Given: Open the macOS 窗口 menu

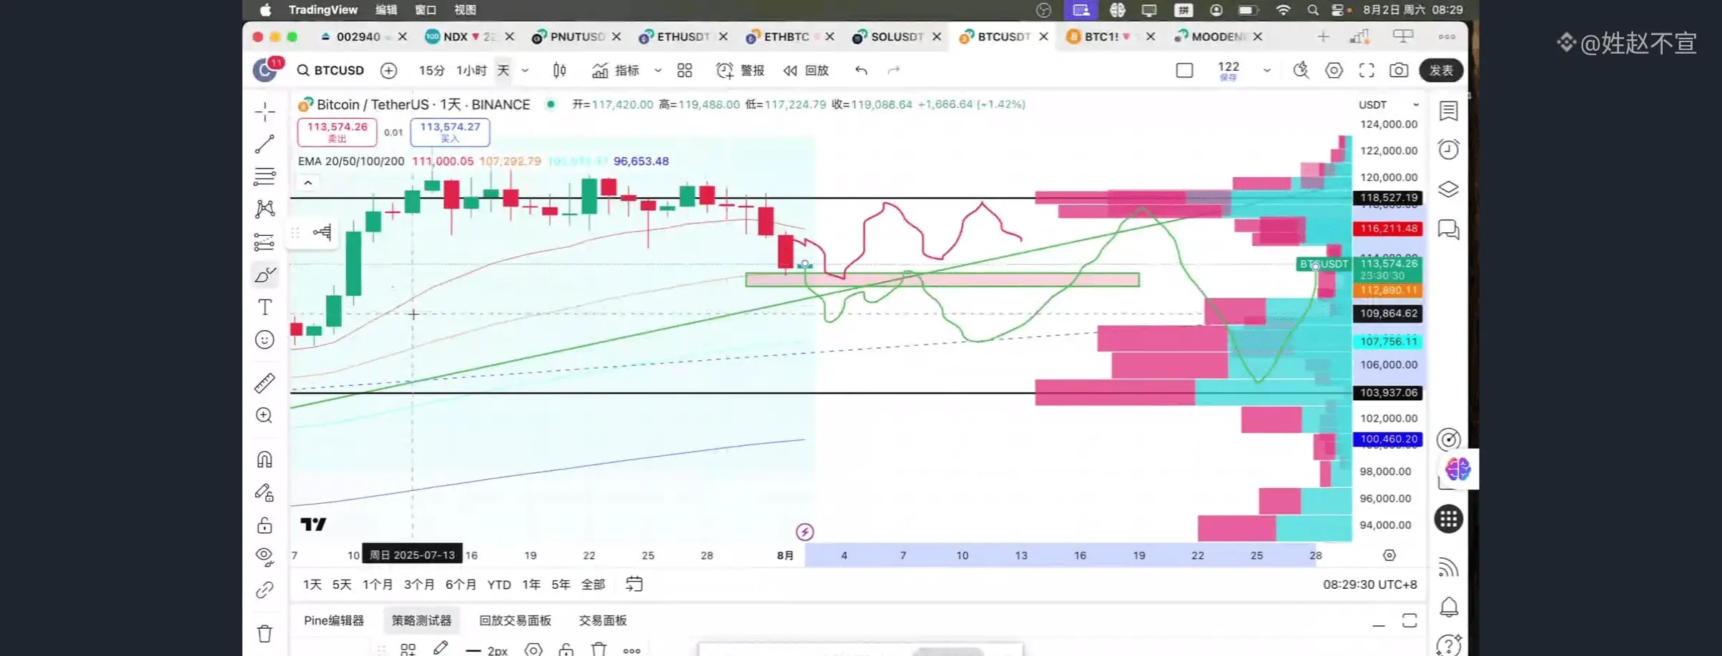Looking at the screenshot, I should 425,10.
